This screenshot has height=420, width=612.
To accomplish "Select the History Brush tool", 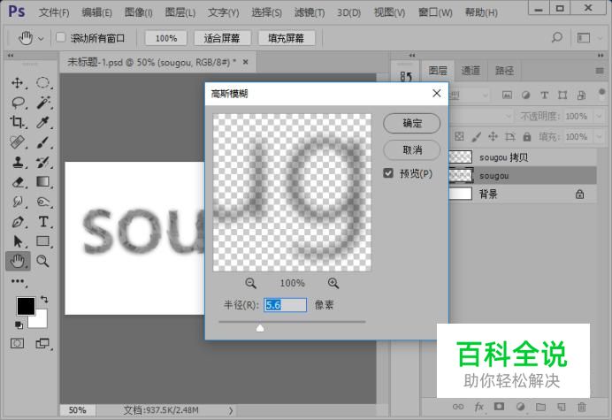I will pos(43,162).
